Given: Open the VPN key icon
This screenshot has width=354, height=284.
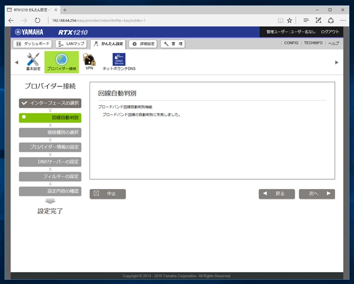Looking at the screenshot, I should (x=89, y=61).
